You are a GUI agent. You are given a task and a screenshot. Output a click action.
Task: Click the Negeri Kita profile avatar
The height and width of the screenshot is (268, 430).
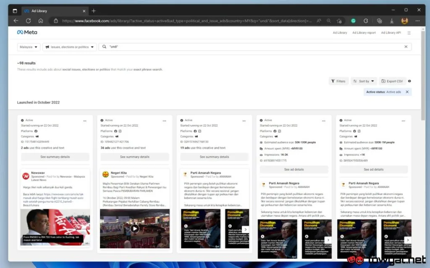105,174
